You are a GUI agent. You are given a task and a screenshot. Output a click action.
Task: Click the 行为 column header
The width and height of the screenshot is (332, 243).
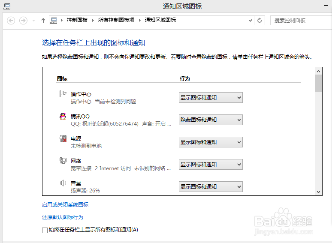click(x=184, y=79)
